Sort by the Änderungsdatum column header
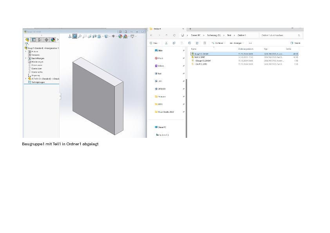Screen dimensions: 330x233 click(246, 49)
